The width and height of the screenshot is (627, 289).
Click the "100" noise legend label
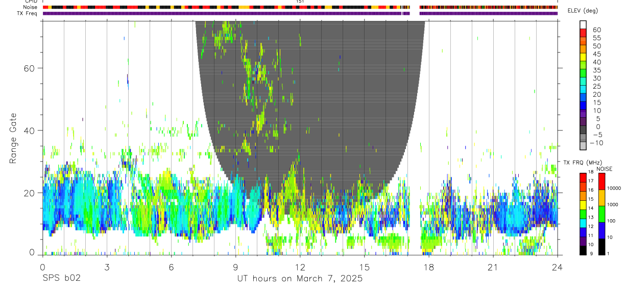click(x=611, y=221)
